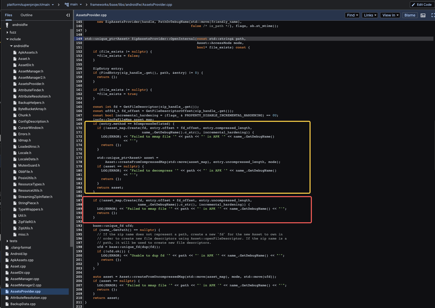
Task: Open Util.h file
Action: coord(22,216)
